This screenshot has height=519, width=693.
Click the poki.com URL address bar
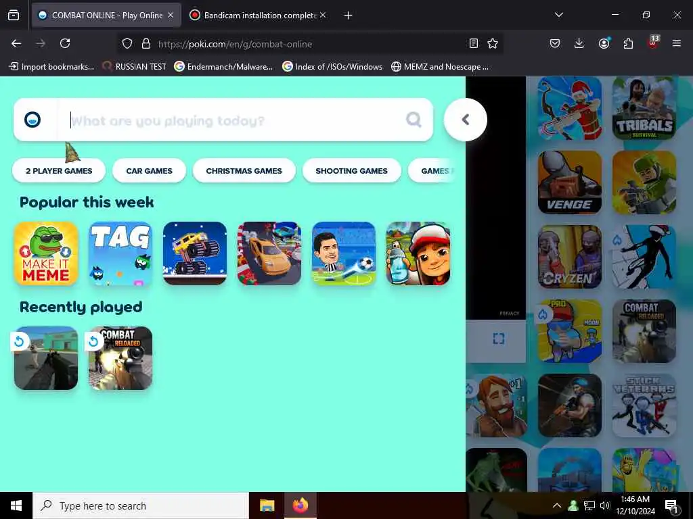309,44
